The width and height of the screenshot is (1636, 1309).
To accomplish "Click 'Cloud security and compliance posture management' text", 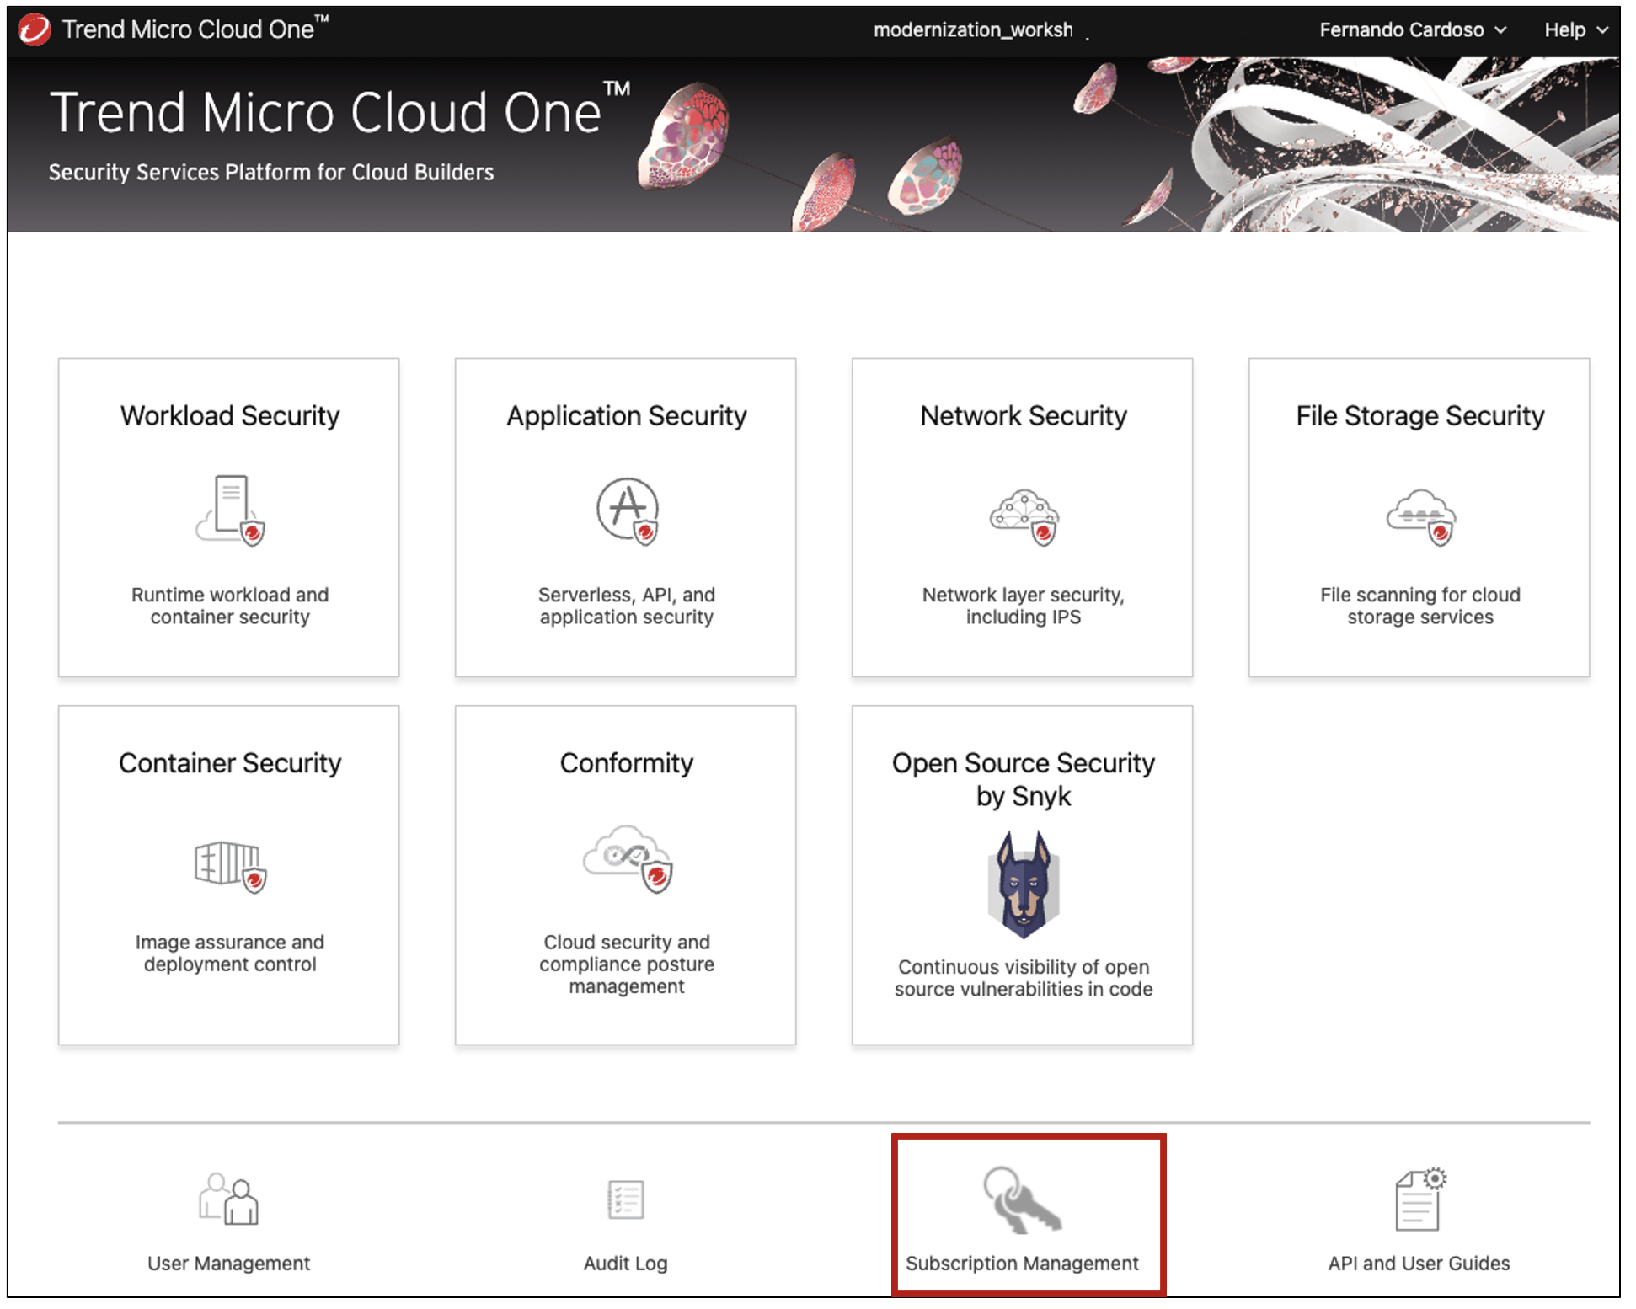I will tap(627, 964).
